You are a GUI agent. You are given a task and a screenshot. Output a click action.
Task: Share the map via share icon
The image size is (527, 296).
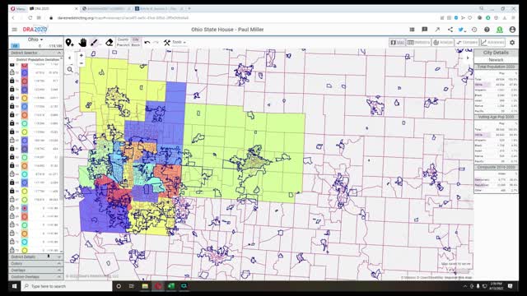tap(450, 30)
